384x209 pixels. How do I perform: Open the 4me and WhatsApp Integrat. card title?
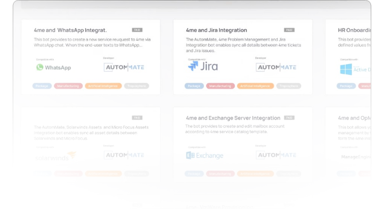pos(70,30)
